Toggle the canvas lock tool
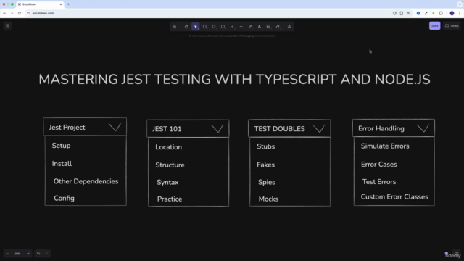 point(175,27)
